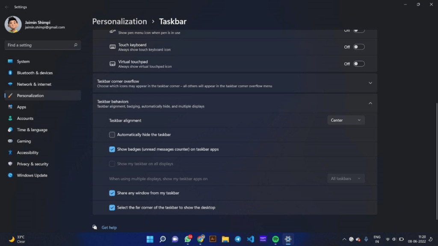Click the Get help link
Viewport: 438px width, 246px height.
coord(109,228)
